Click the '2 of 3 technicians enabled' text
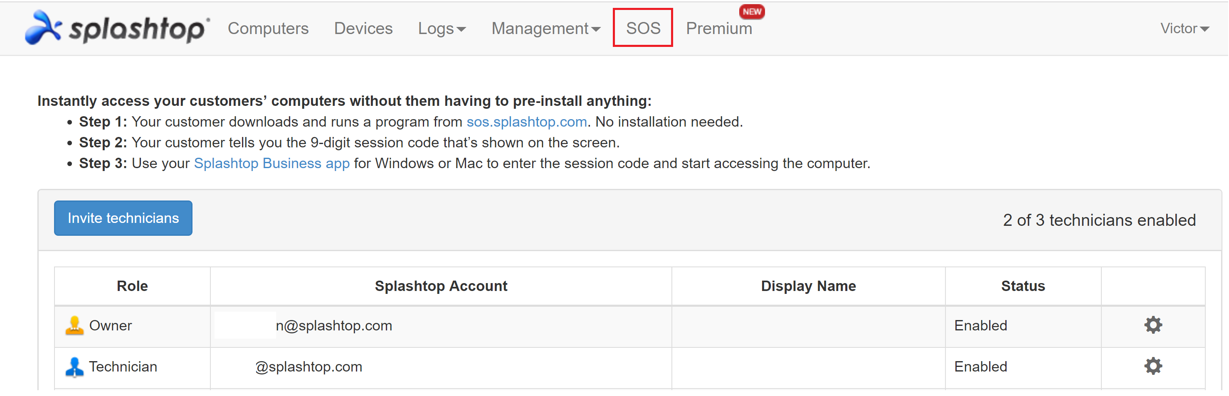The height and width of the screenshot is (396, 1229). coord(1099,220)
